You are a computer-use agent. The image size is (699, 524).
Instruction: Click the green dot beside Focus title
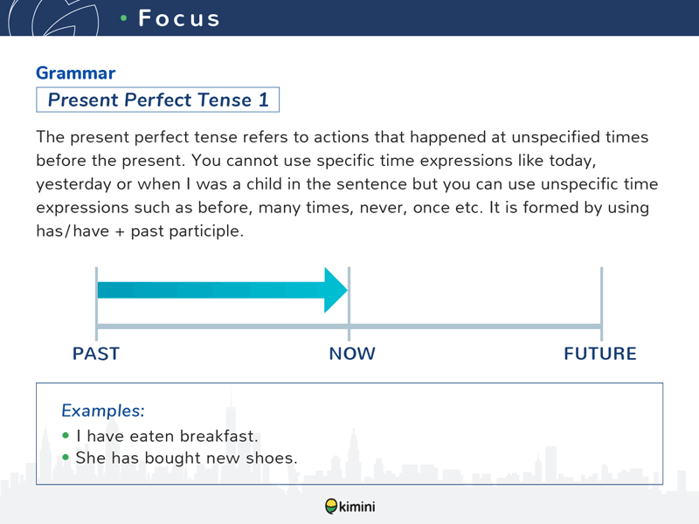coord(124,18)
